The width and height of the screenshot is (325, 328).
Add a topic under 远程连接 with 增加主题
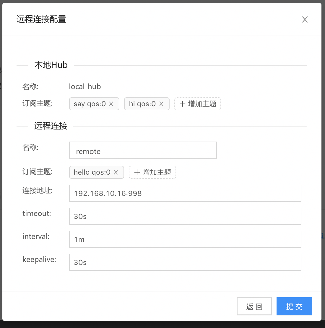152,172
